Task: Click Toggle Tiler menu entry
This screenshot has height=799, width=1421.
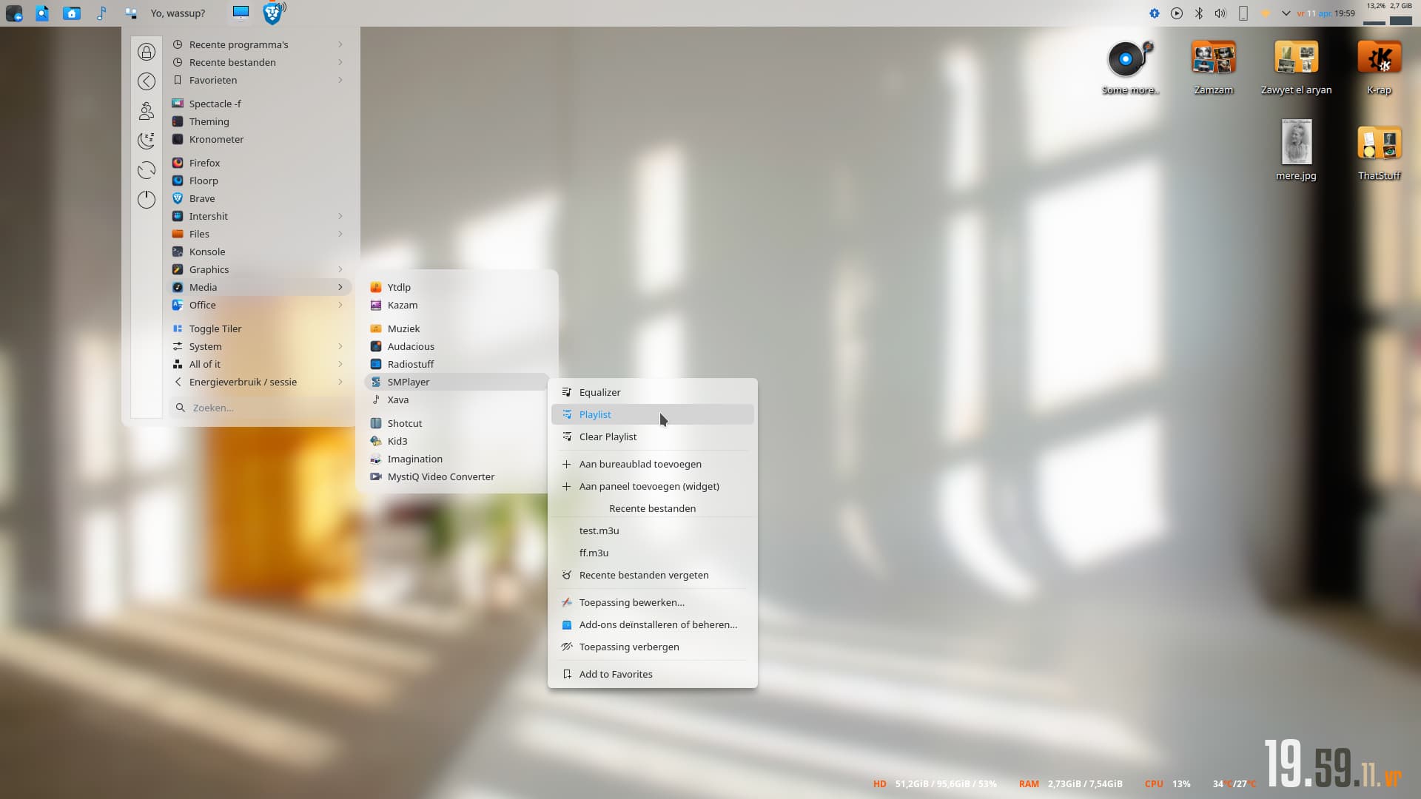Action: tap(261, 328)
